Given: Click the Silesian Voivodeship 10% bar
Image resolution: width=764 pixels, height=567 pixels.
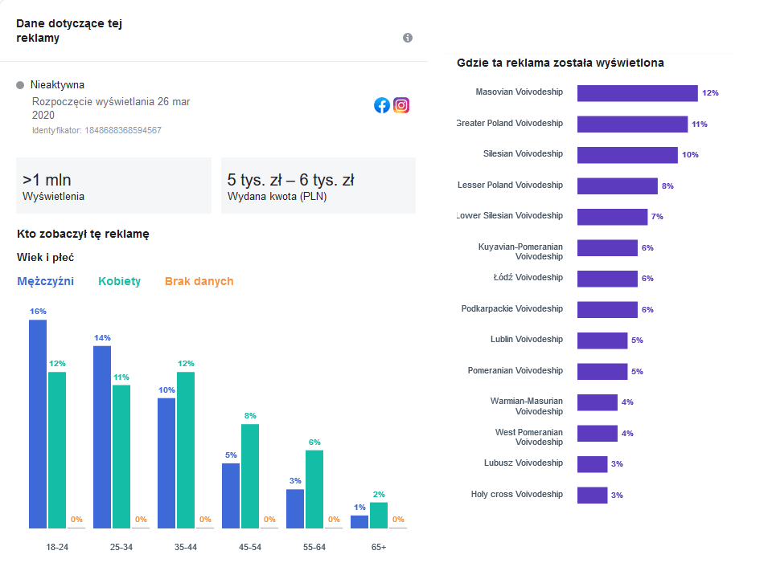Looking at the screenshot, I should (627, 155).
